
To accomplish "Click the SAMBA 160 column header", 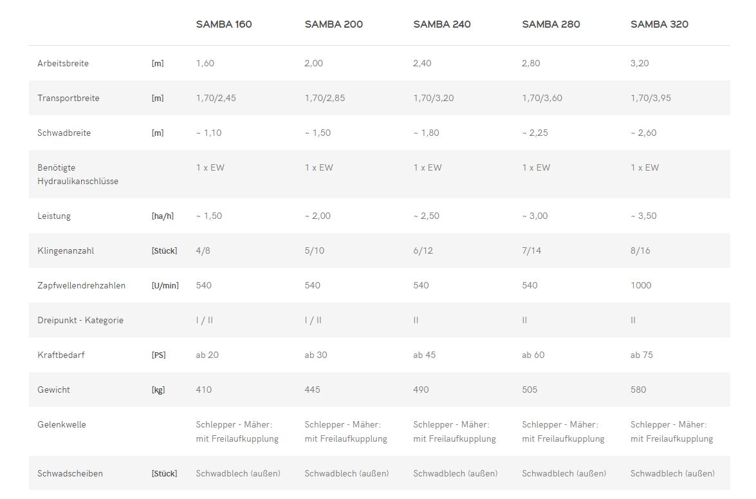I will (224, 24).
